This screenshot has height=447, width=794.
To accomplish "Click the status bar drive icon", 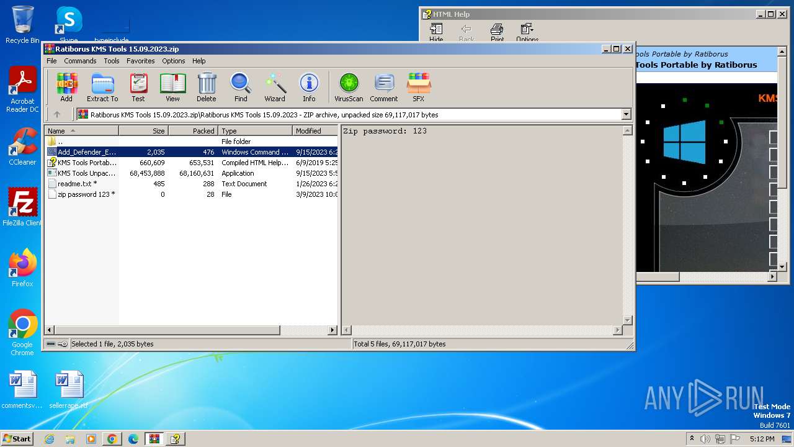I will point(51,344).
